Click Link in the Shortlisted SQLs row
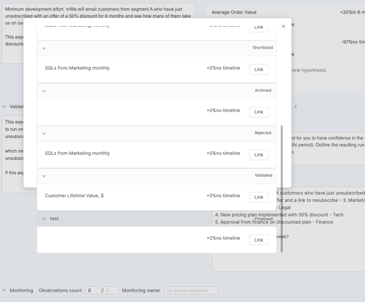 259,70
